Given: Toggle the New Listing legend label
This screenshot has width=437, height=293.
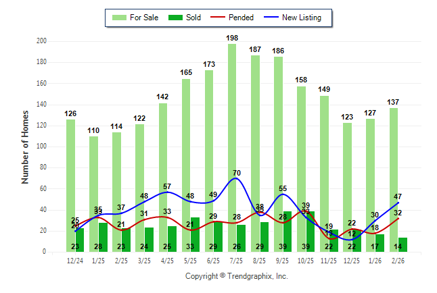Looking at the screenshot, I should tap(301, 18).
